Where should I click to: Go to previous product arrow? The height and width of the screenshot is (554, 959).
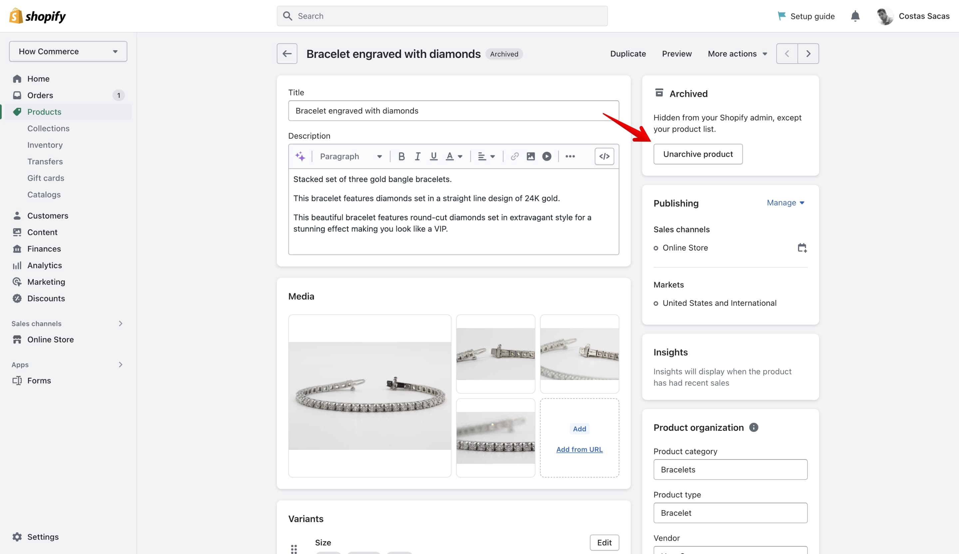pos(787,54)
